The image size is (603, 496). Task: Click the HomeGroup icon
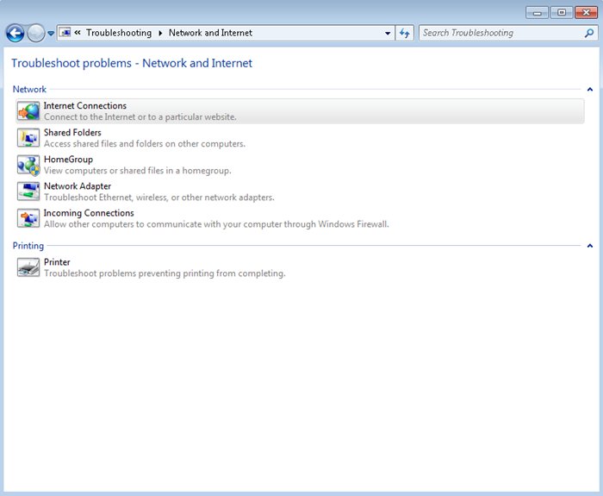coord(28,165)
